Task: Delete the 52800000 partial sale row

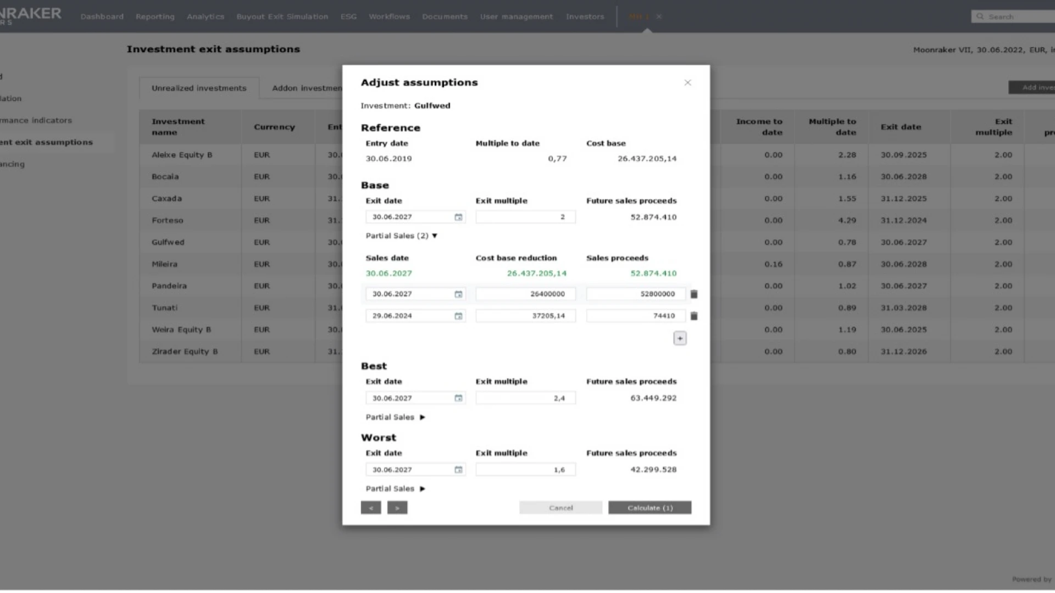Action: (694, 294)
